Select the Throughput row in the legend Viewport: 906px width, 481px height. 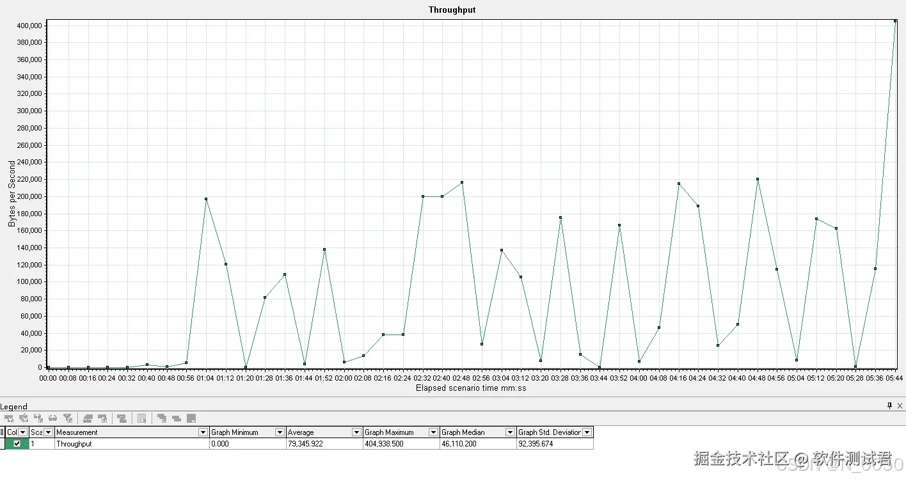tap(299, 443)
